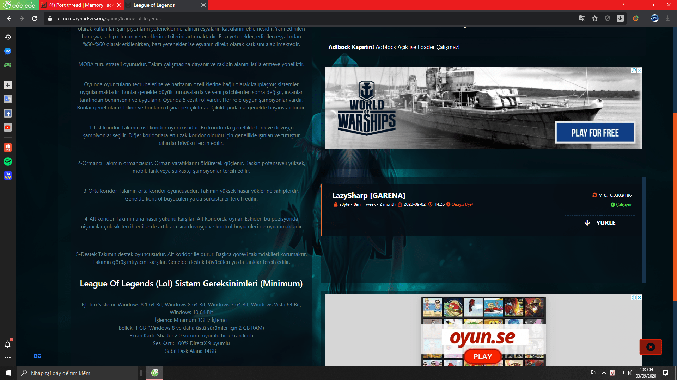Add a new sidebar shortcut with plus

[x=8, y=85]
